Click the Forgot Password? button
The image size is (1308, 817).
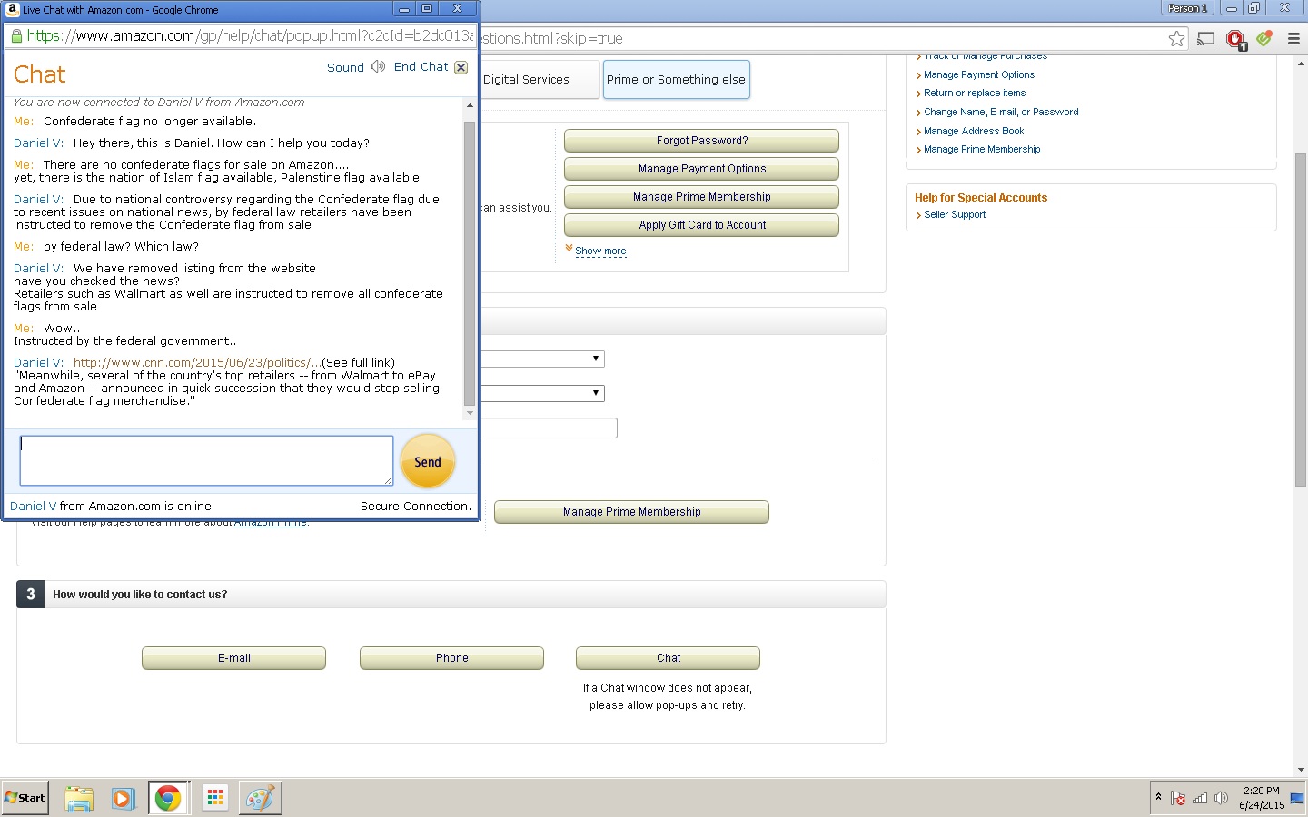(701, 141)
